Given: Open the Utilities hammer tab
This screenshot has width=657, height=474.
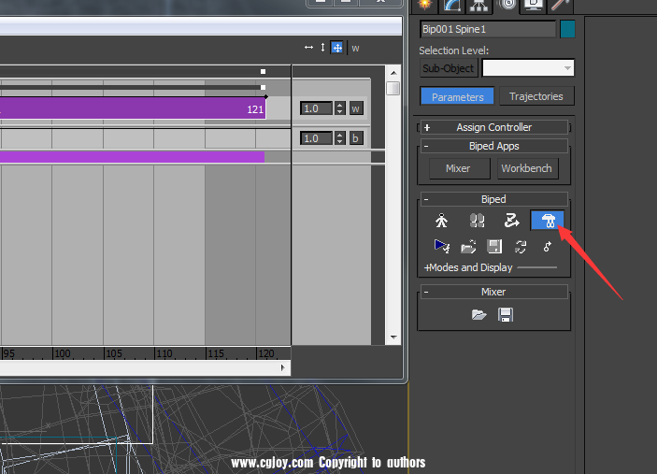Looking at the screenshot, I should 560,5.
